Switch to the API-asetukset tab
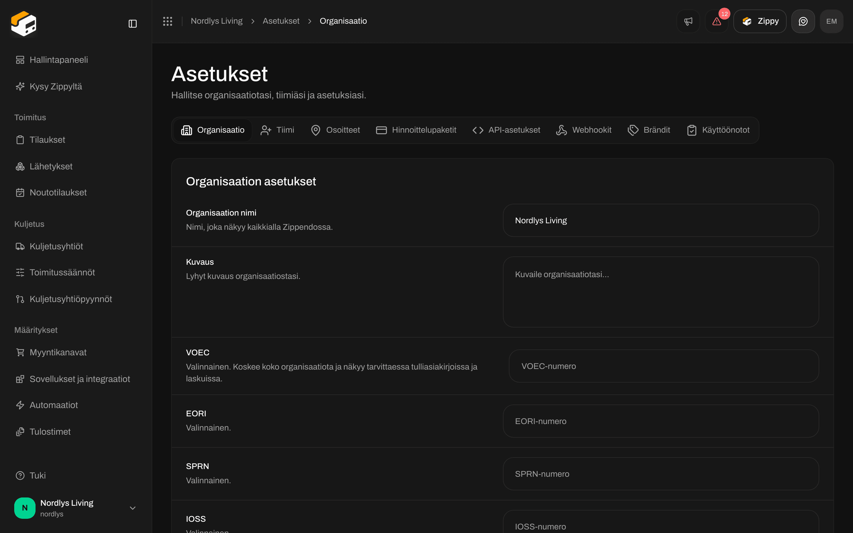Image resolution: width=853 pixels, height=533 pixels. (x=506, y=130)
